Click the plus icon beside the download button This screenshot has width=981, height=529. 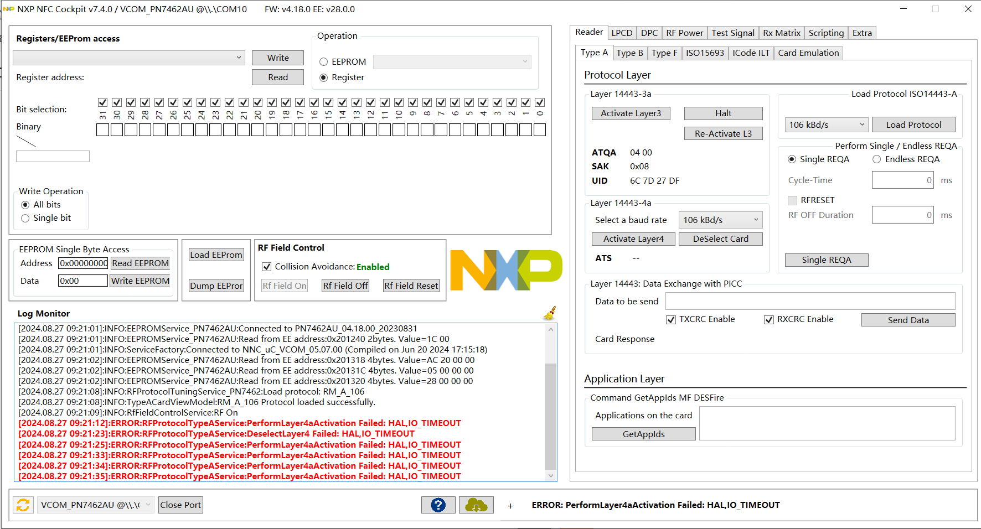coord(510,505)
